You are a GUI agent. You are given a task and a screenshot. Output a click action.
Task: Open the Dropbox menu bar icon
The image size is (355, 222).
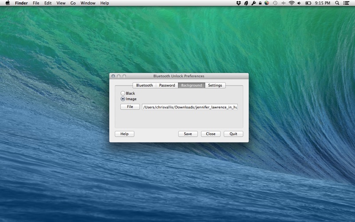pos(239,3)
